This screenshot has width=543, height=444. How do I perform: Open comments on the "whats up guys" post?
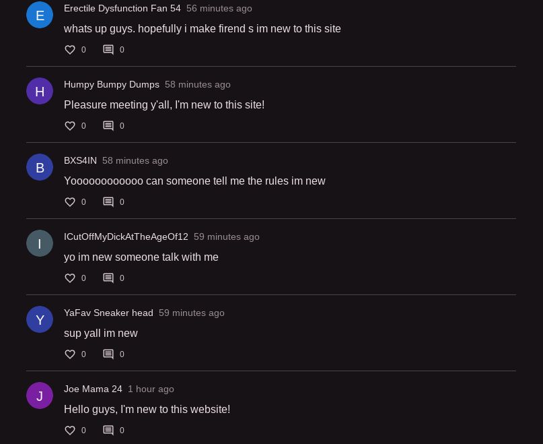point(108,50)
